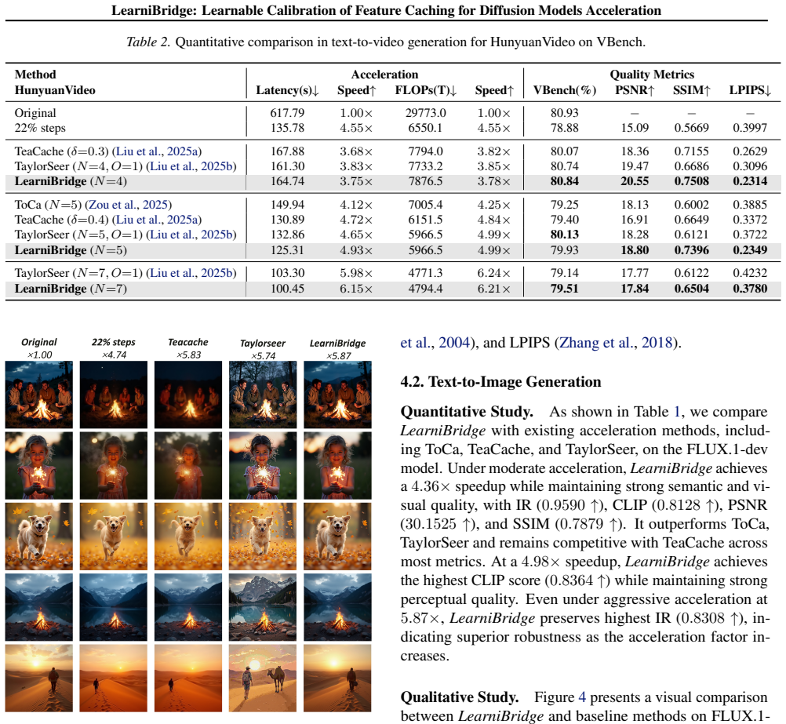Click the Taylorseer desert camel image
Image resolution: width=786 pixels, height=724 pixels.
pos(263,679)
